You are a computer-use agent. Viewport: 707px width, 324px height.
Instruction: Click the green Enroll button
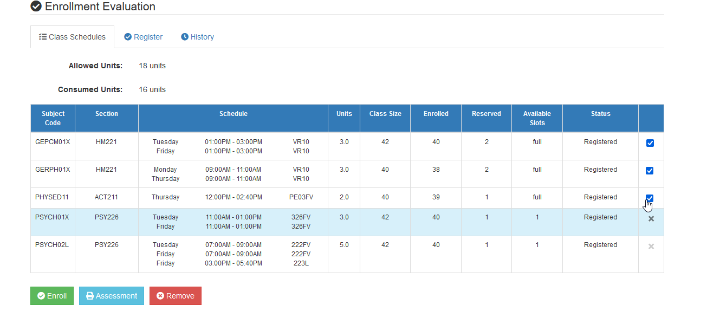coord(52,296)
